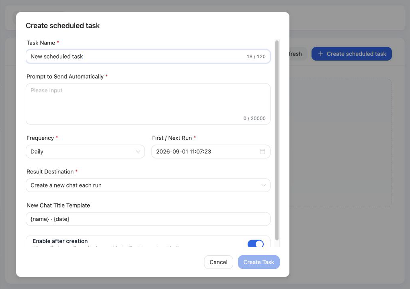Click the Create Task button
This screenshot has height=289, width=410.
click(258, 262)
